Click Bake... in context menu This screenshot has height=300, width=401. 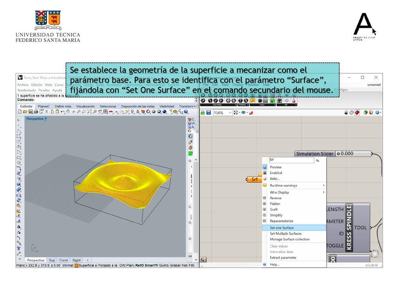(x=294, y=179)
